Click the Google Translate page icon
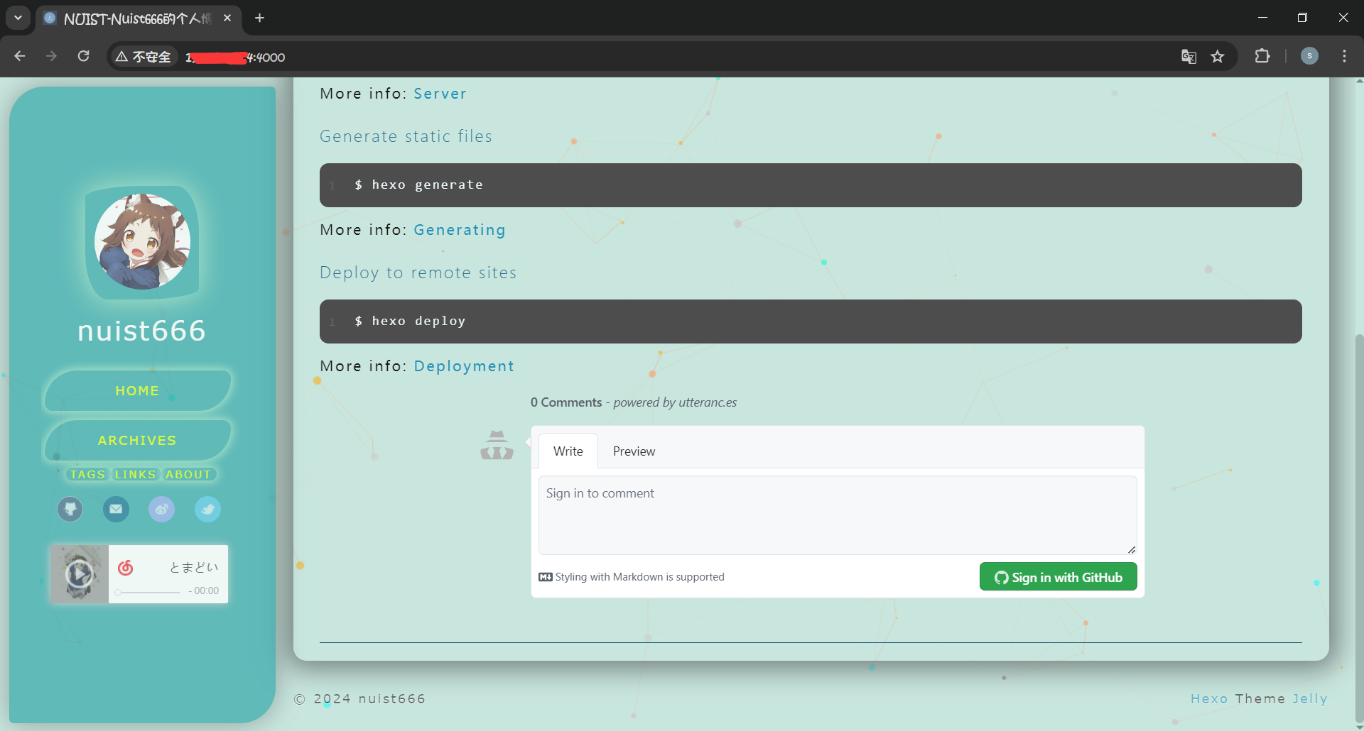The width and height of the screenshot is (1364, 731). point(1189,57)
